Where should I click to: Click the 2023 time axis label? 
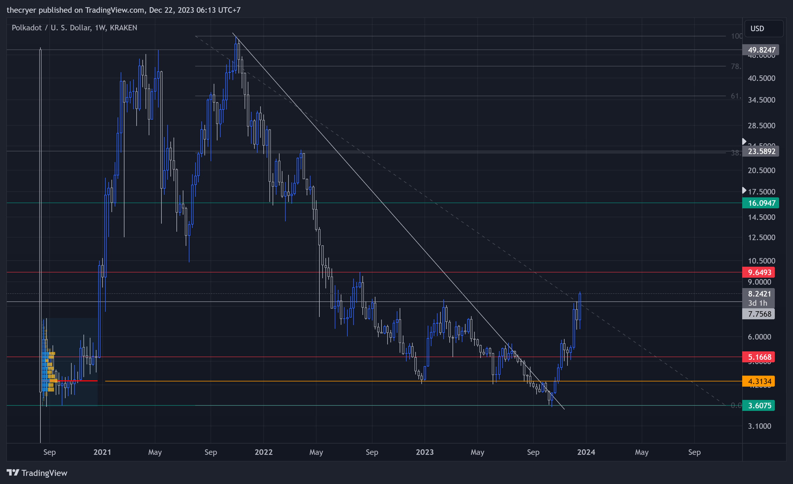click(x=425, y=452)
